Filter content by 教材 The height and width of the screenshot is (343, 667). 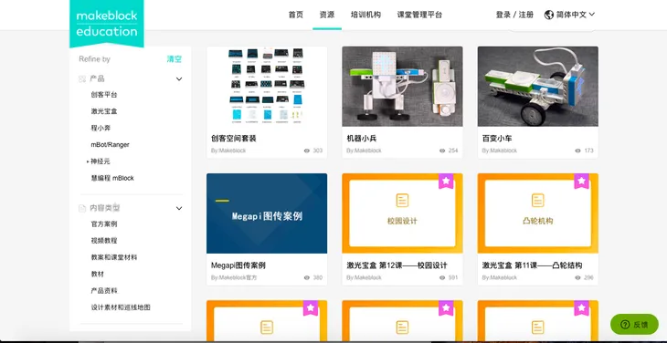(x=98, y=274)
